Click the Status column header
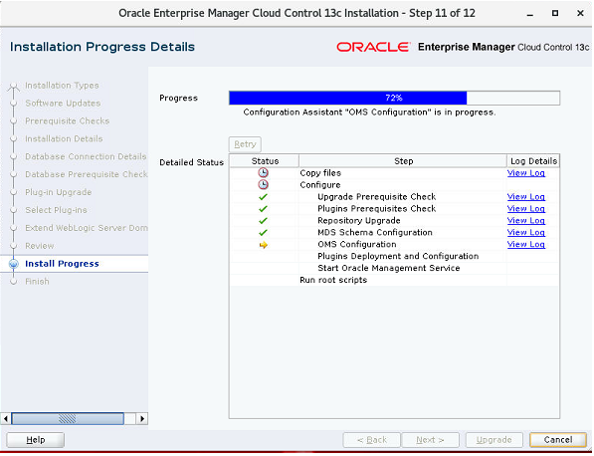Image resolution: width=594 pixels, height=456 pixels. click(265, 161)
